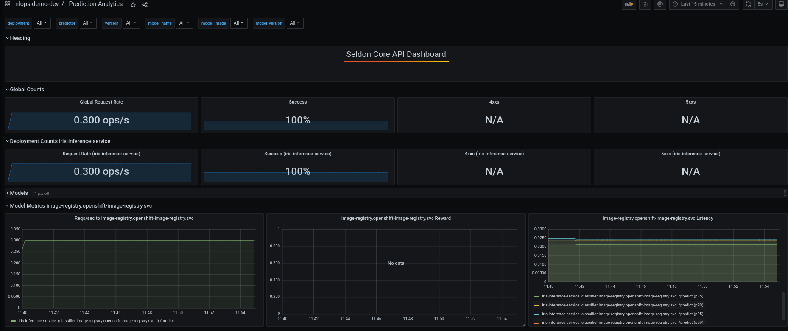This screenshot has width=788, height=331.
Task: Open the Latency panel title menu
Action: (x=658, y=219)
